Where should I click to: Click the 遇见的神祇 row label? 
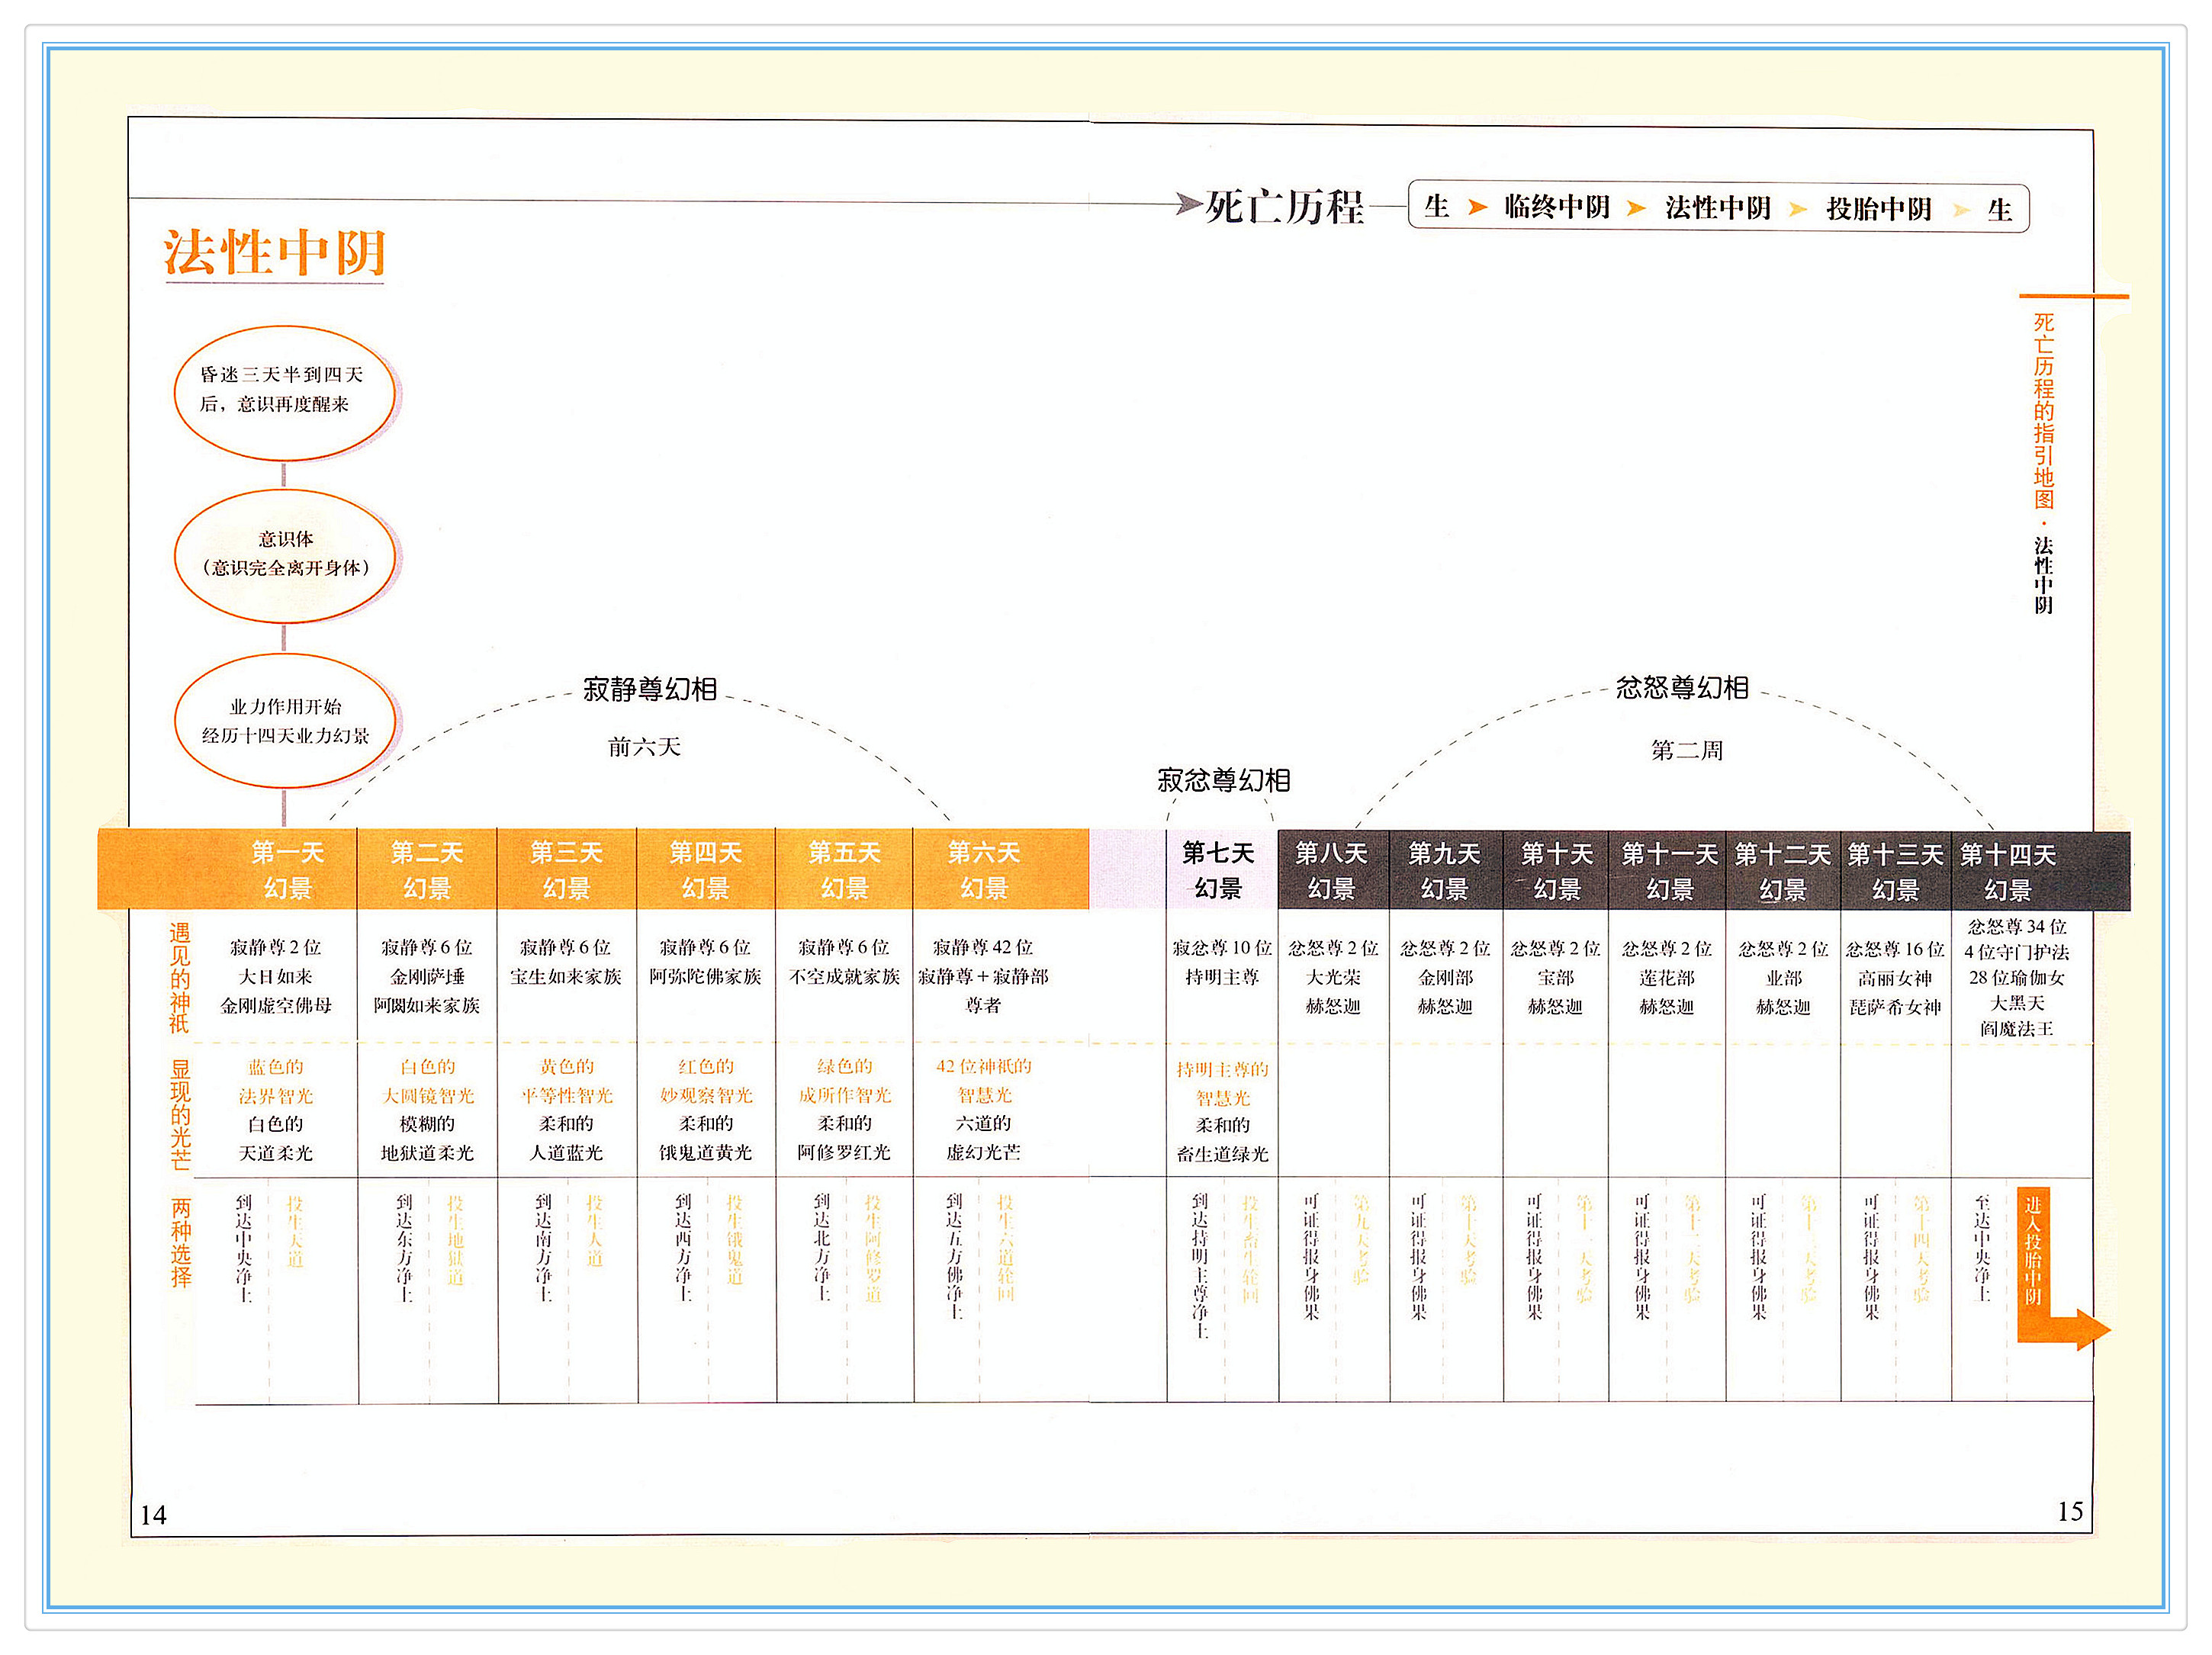click(x=180, y=978)
